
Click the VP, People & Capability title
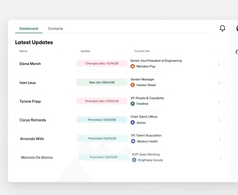coord(147,98)
